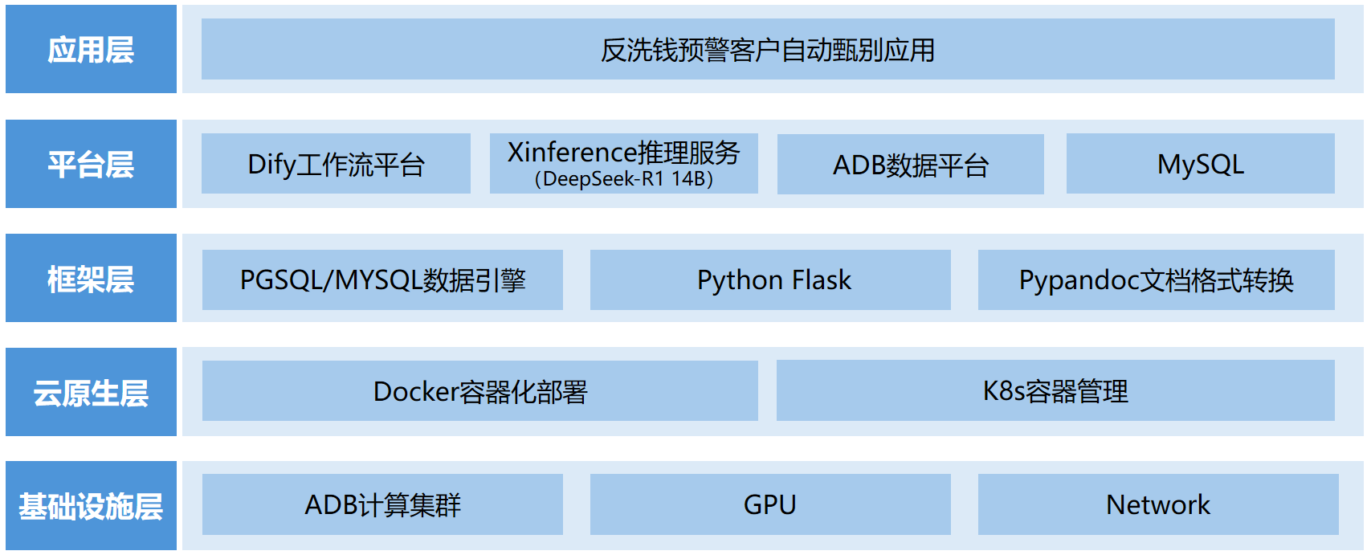Select the Dify工作流平台 box
The image size is (1371, 555).
coord(336,164)
